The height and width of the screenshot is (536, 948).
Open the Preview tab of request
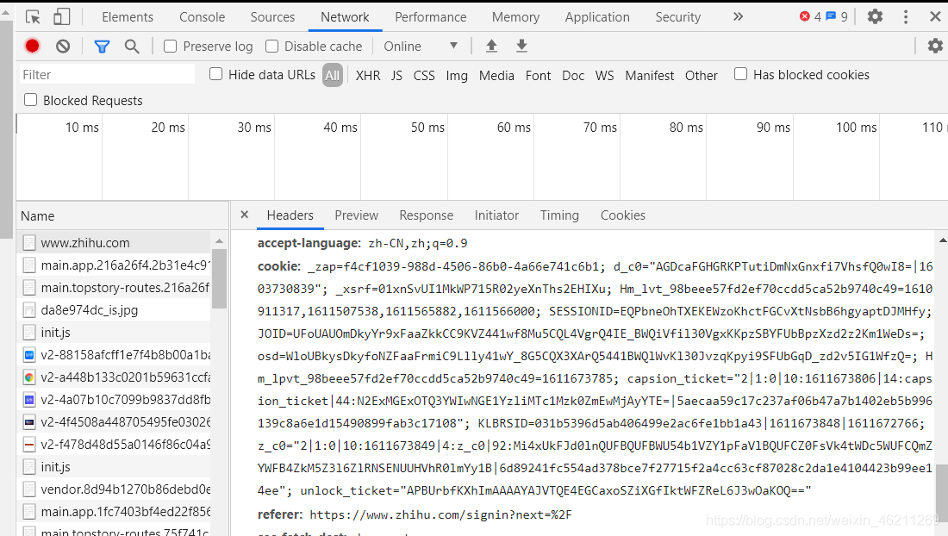point(356,215)
